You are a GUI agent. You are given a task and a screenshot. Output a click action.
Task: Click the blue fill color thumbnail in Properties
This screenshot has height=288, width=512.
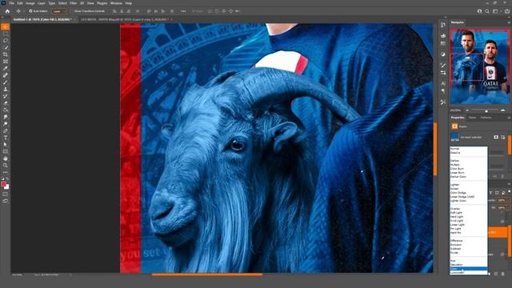coord(454,136)
